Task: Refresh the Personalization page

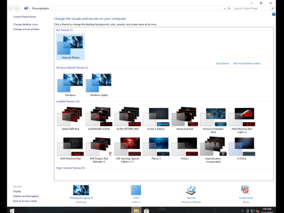Action: pyautogui.click(x=229, y=9)
